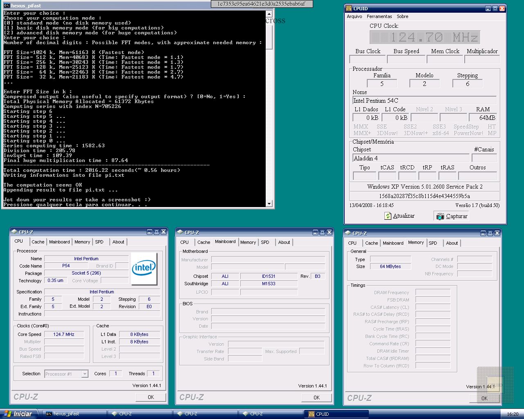Select Cache tab in right CPU-Z window
524x419 pixels.
click(372, 243)
